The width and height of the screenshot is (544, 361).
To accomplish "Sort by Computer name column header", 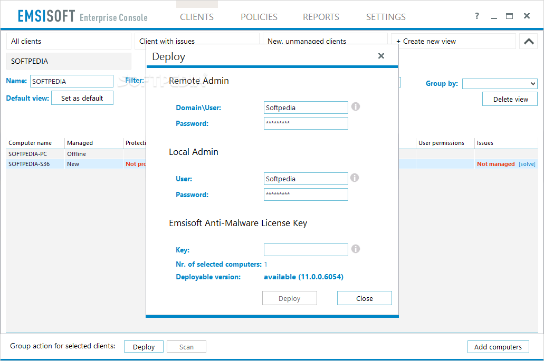I will coord(35,143).
